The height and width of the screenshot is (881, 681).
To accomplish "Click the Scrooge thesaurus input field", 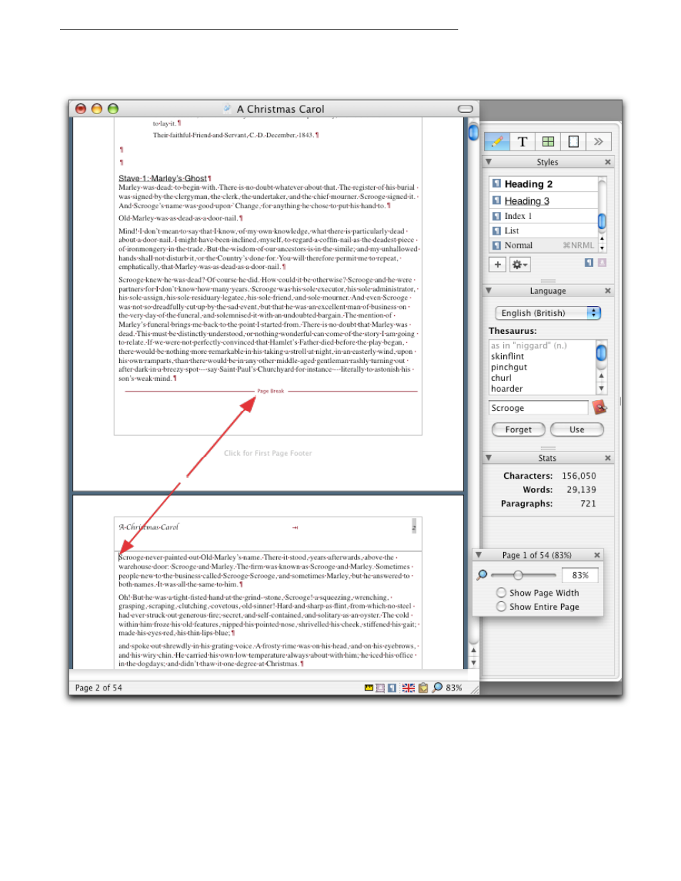I will pos(539,408).
